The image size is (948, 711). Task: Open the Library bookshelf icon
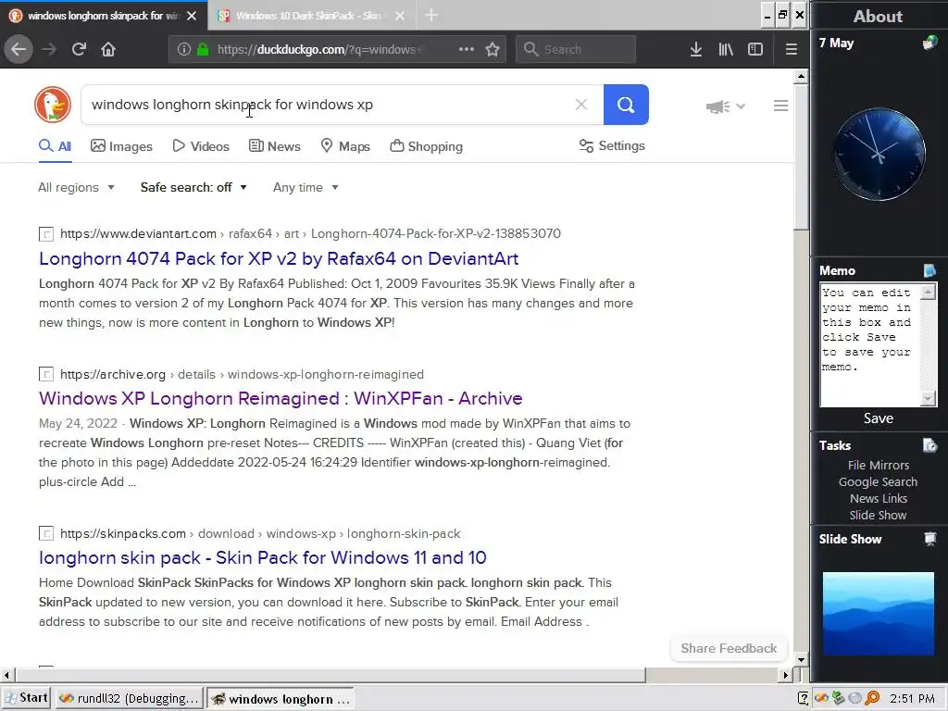click(726, 49)
